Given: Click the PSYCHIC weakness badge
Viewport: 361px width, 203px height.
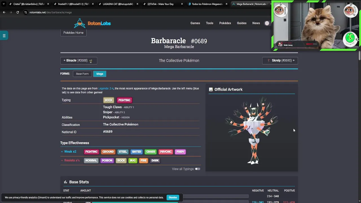Looking at the screenshot, I should [x=166, y=152].
